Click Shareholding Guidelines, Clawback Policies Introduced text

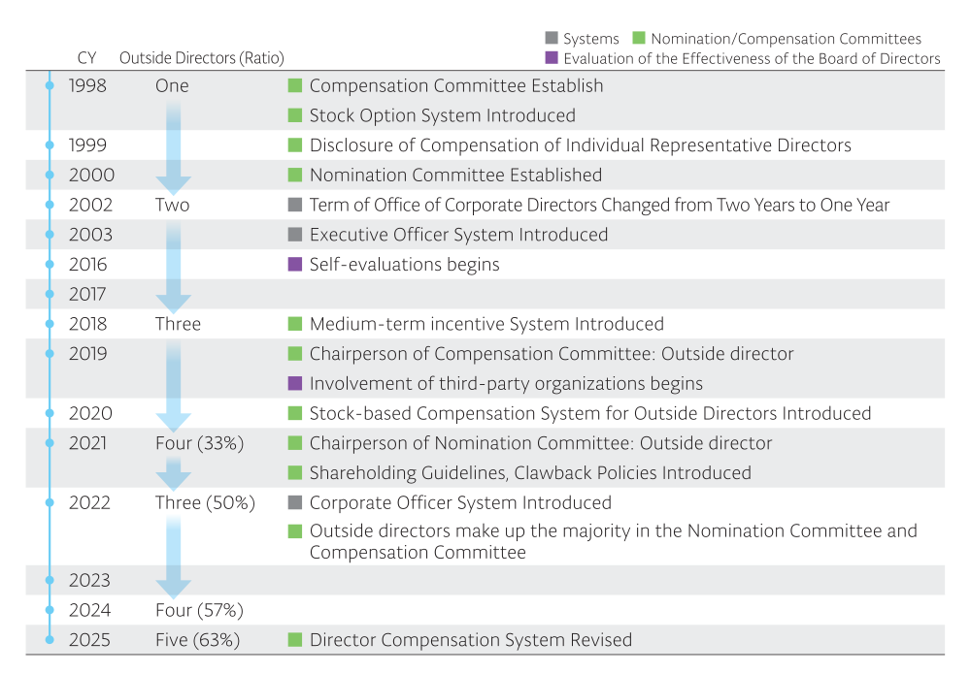(x=530, y=473)
